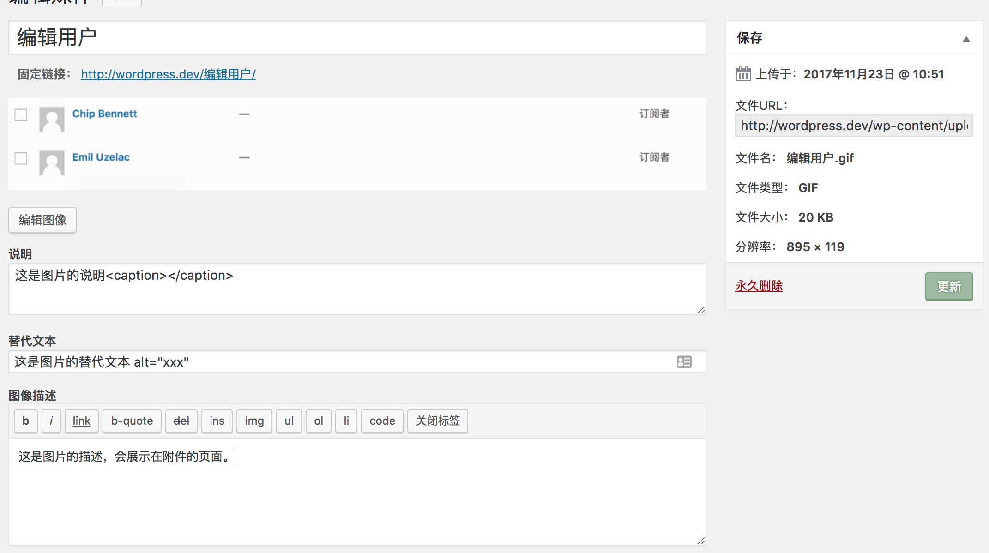Viewport: 989px width, 553px height.
Task: Click Chip Bennett's avatar image
Action: click(x=52, y=120)
